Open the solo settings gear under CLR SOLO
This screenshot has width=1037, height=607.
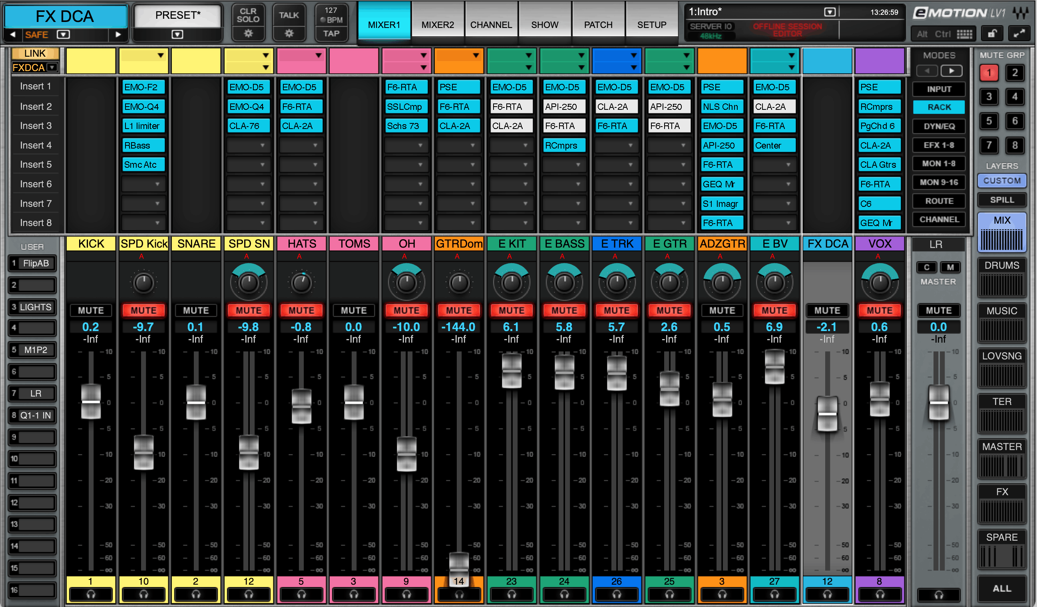click(249, 33)
